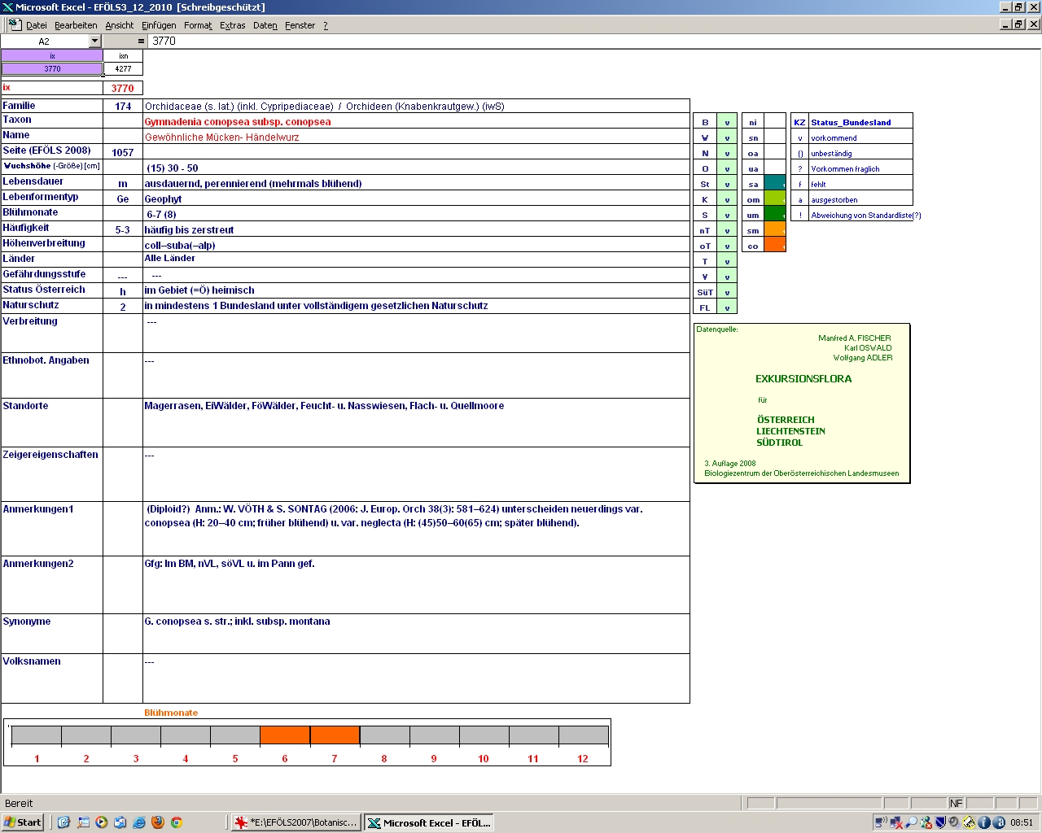Open the ? help menu
This screenshot has height=833, width=1042.
pyautogui.click(x=326, y=25)
